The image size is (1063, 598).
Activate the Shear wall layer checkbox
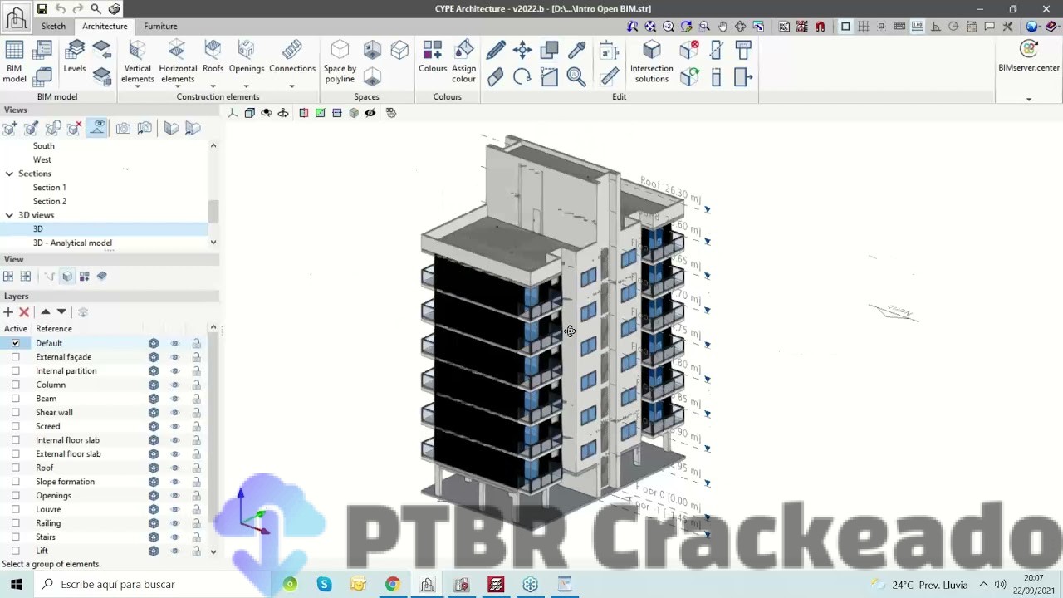pos(15,413)
